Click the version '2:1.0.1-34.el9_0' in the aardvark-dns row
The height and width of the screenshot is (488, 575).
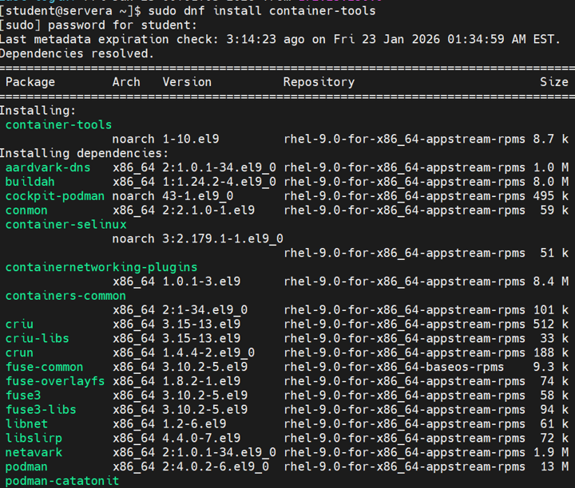(220, 167)
